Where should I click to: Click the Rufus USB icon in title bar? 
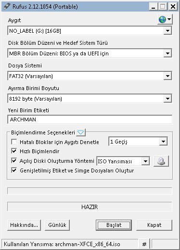coord(7,7)
